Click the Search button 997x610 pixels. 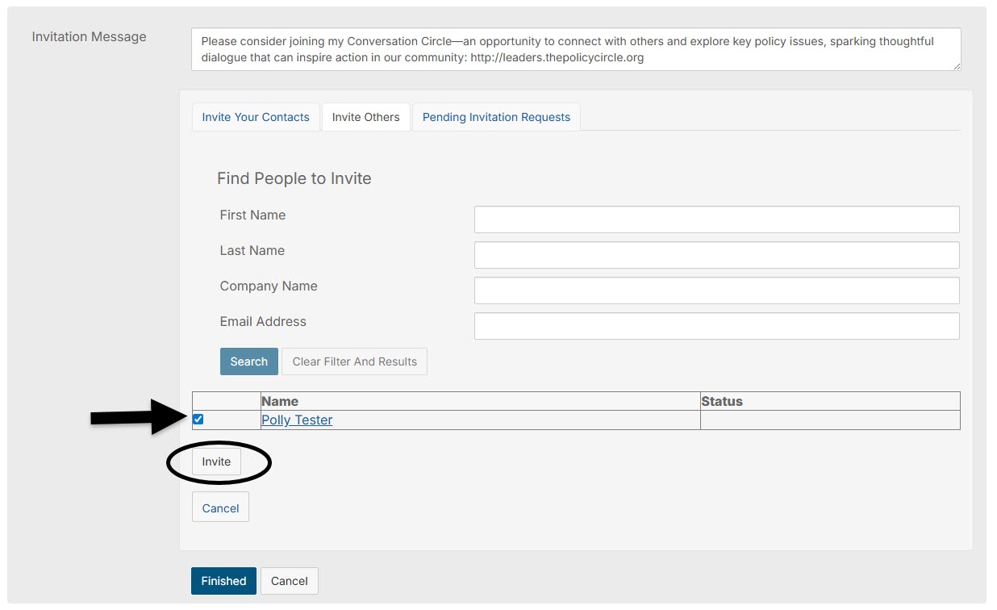[248, 361]
